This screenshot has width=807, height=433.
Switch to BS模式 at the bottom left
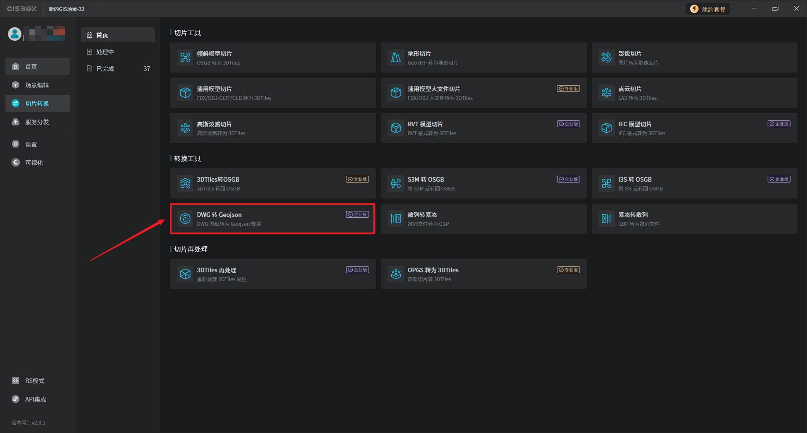(34, 381)
